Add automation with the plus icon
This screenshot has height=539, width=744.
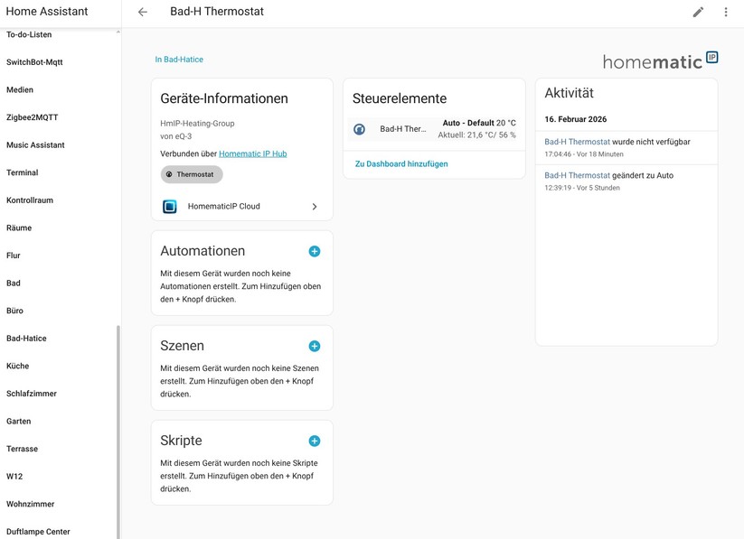point(314,251)
